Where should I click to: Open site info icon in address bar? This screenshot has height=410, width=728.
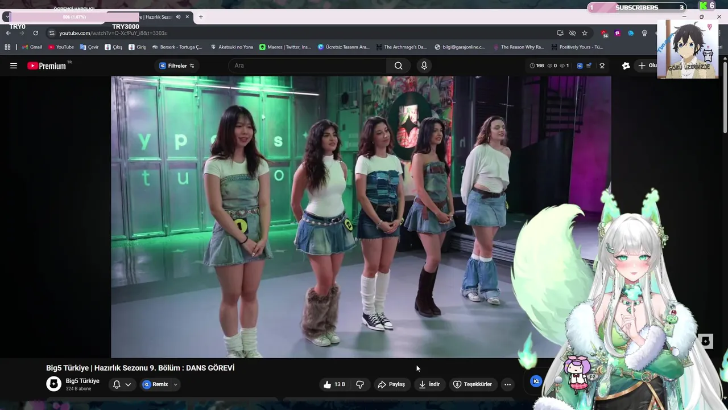coord(52,33)
